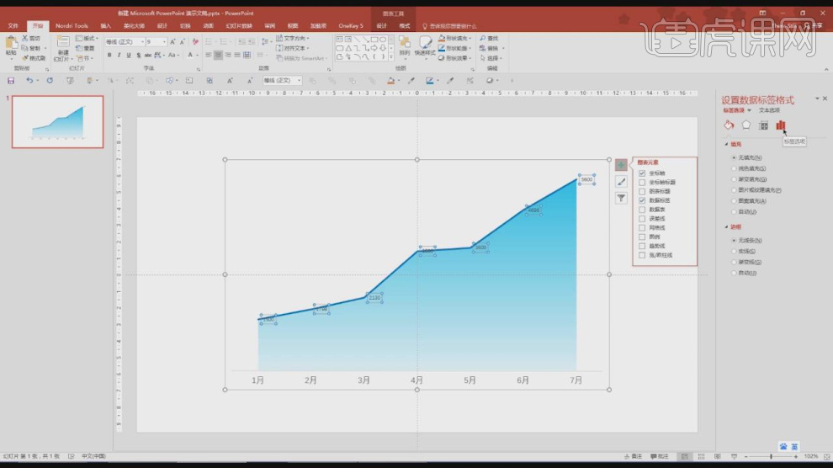Adjust the zoom slider in status bar
This screenshot has width=833, height=468.
[771, 456]
